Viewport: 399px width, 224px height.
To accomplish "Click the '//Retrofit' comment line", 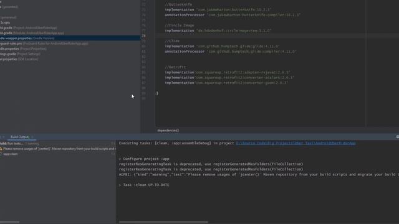I will pyautogui.click(x=175, y=67).
